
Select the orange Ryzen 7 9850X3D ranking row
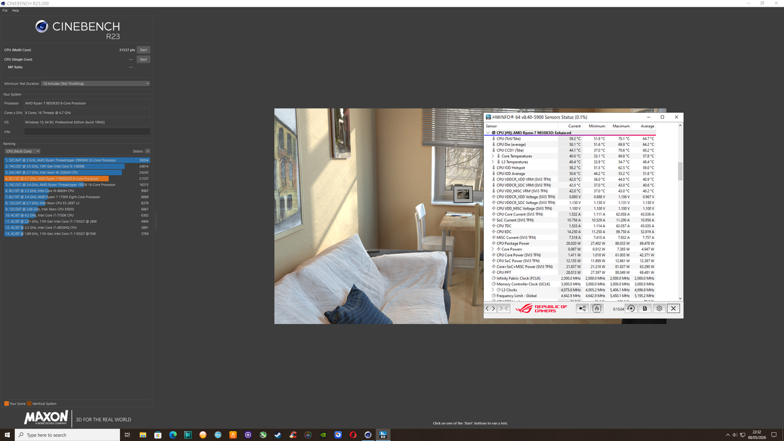coord(77,178)
